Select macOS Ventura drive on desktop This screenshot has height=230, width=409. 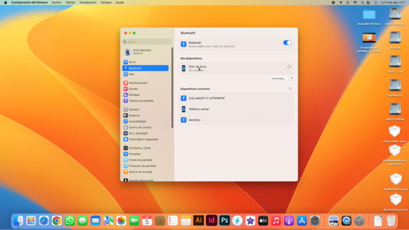(x=395, y=16)
